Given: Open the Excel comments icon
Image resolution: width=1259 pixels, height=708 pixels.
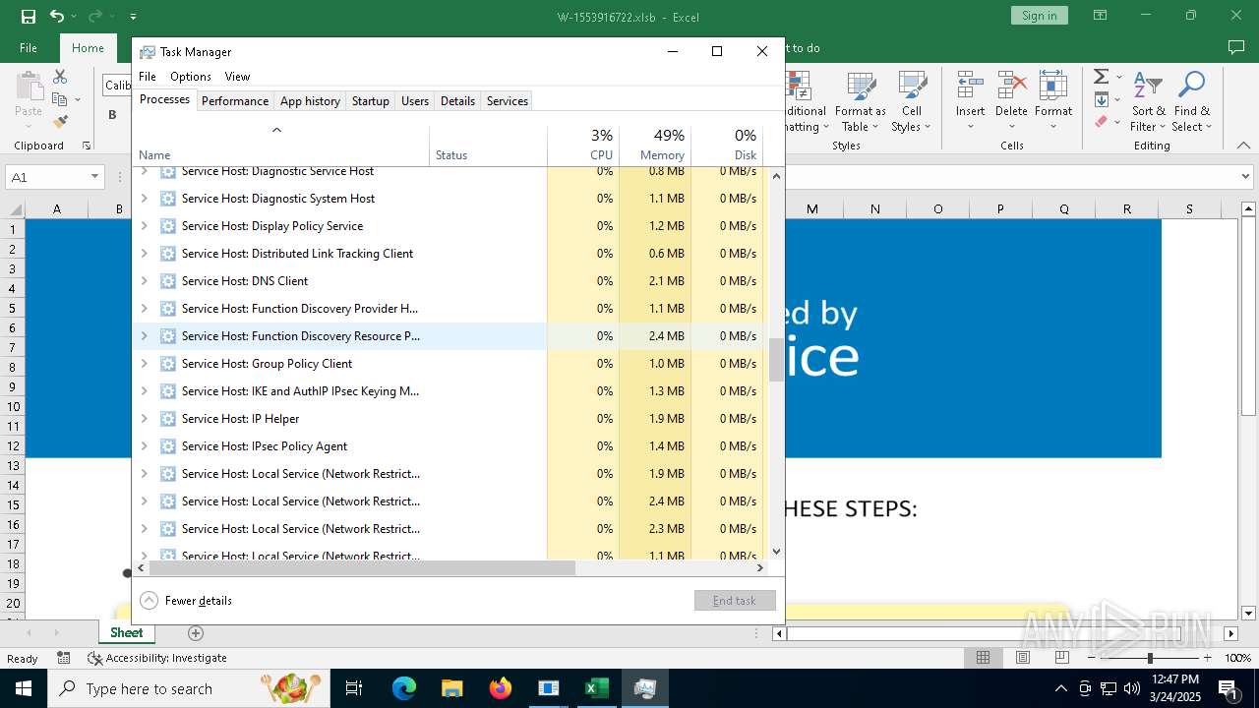Looking at the screenshot, I should [1236, 47].
